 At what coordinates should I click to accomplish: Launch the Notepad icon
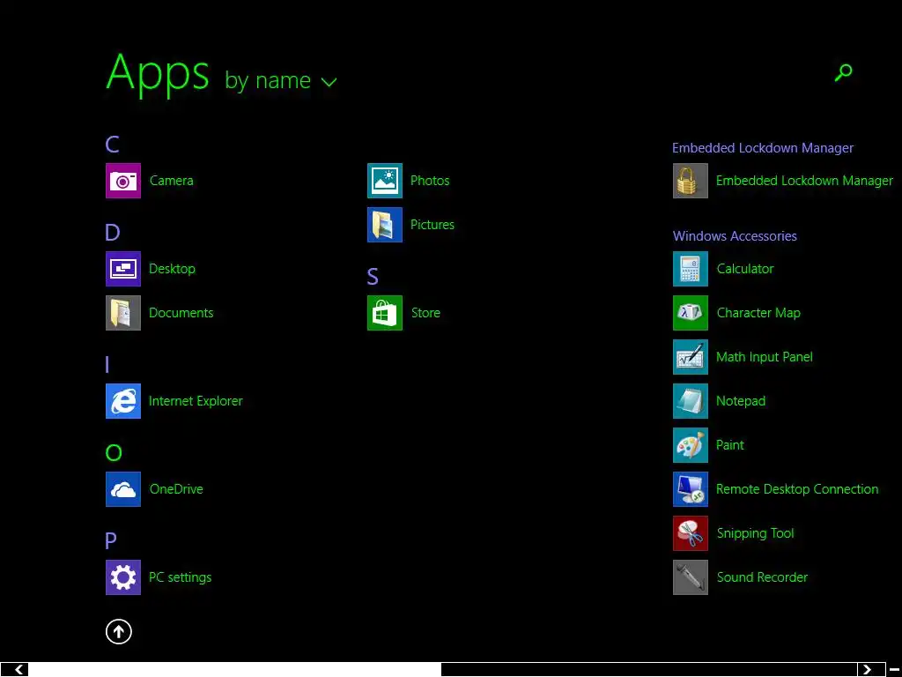[x=691, y=401]
